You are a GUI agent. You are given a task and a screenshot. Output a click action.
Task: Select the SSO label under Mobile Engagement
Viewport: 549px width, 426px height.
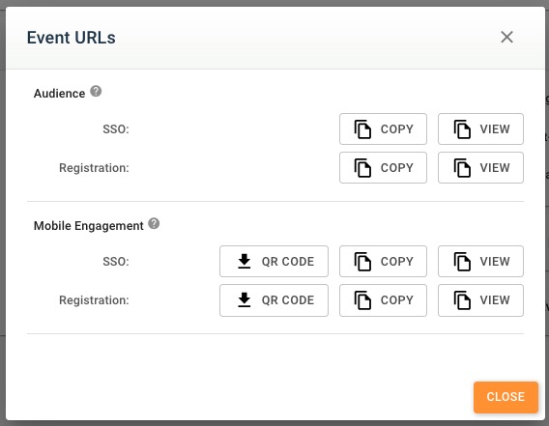116,262
